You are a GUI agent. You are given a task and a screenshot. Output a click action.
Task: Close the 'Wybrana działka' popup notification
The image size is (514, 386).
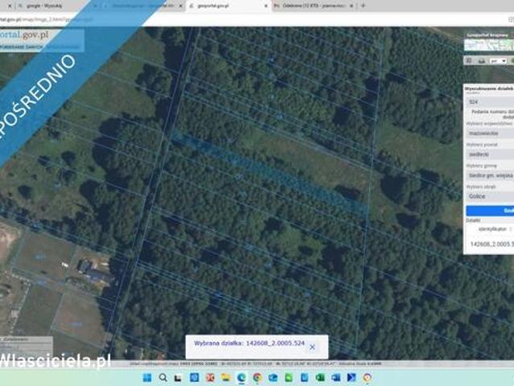pyautogui.click(x=312, y=347)
